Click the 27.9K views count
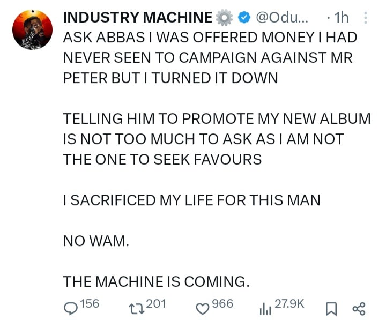This screenshot has height=320, width=386. (289, 304)
